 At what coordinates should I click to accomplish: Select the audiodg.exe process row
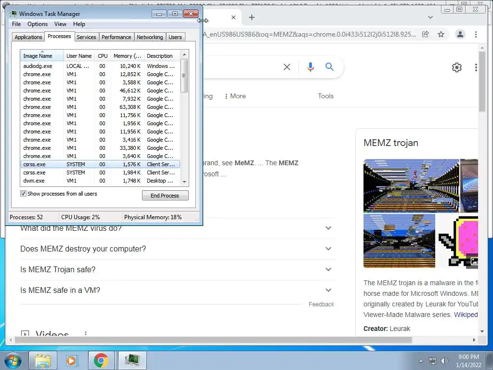[100, 66]
